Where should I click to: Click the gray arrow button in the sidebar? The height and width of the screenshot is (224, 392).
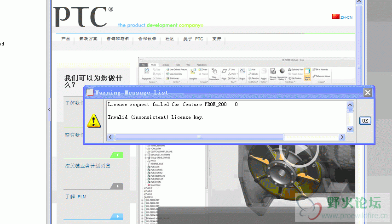[117, 186]
